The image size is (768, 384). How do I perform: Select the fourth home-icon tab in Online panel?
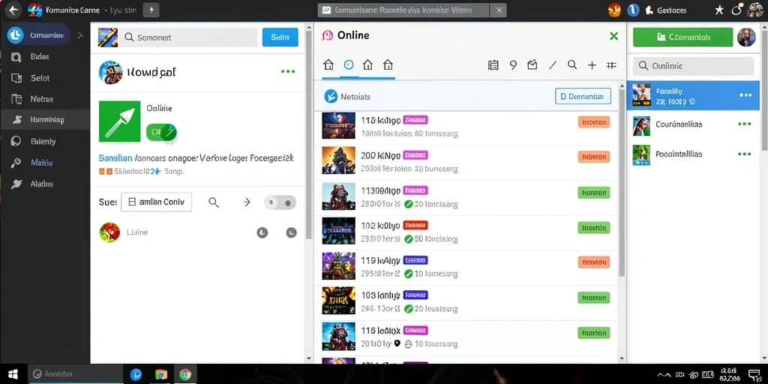[388, 64]
